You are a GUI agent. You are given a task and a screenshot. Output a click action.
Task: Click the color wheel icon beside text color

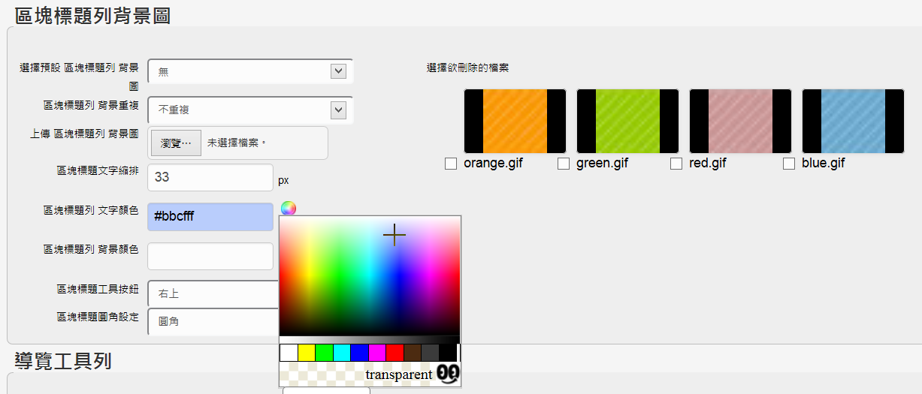point(289,209)
